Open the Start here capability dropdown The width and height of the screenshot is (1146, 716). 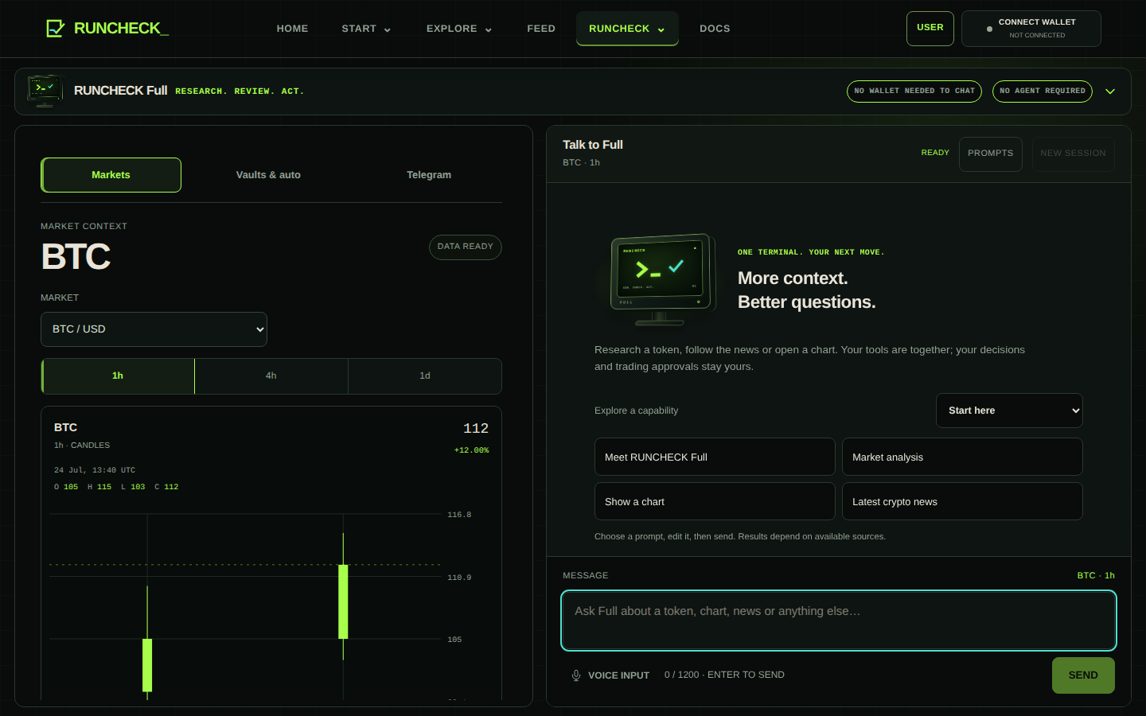click(1009, 411)
